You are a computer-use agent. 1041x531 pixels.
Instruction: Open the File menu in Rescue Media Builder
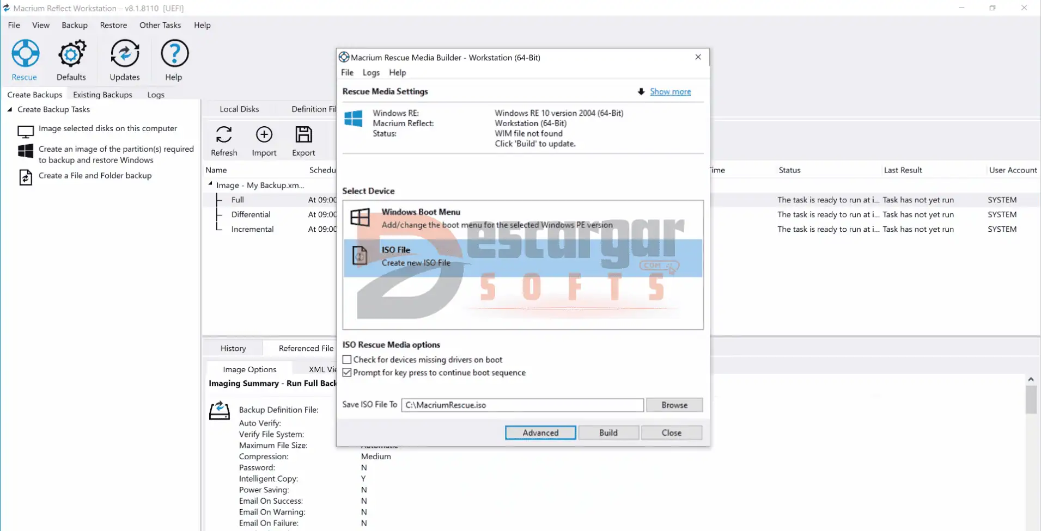(x=347, y=72)
